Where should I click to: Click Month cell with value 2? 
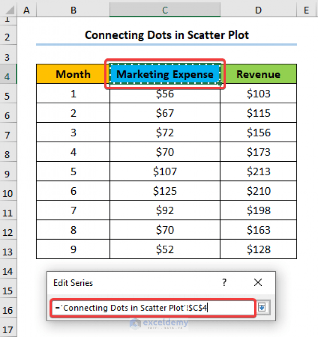[x=73, y=113]
